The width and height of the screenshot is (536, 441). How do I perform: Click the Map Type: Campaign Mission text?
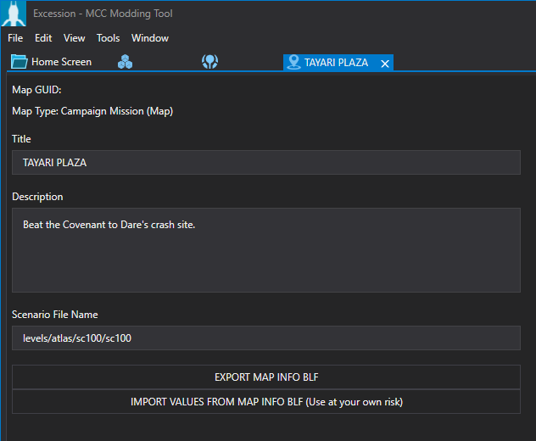(x=92, y=111)
